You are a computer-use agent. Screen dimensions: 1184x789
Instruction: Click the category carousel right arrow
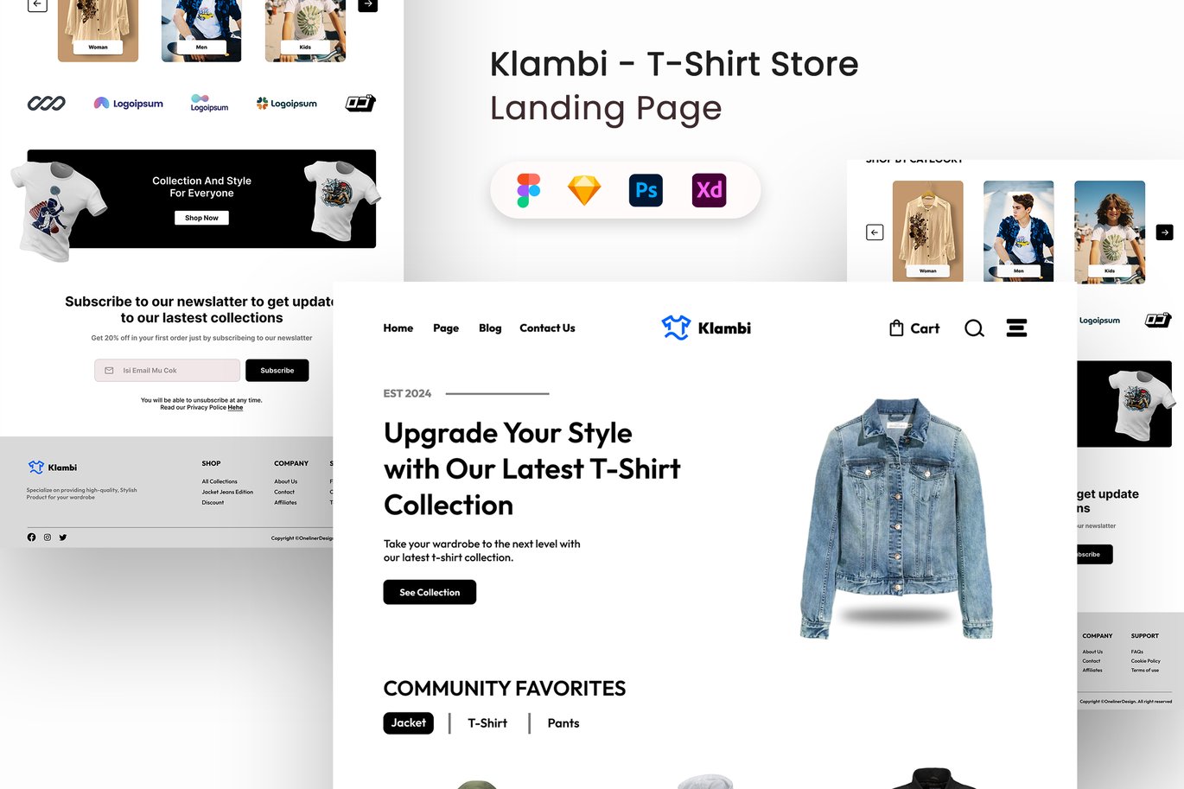click(x=1165, y=232)
